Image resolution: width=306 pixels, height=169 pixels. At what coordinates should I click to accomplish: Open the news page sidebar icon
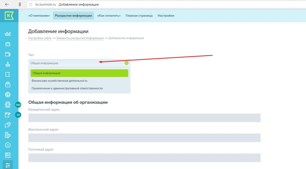point(8,155)
